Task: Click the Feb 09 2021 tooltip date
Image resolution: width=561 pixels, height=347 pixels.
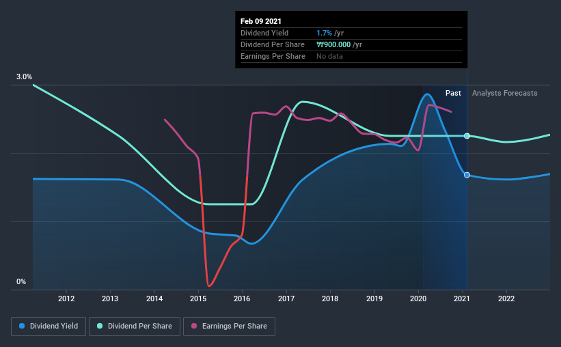Action: [261, 21]
